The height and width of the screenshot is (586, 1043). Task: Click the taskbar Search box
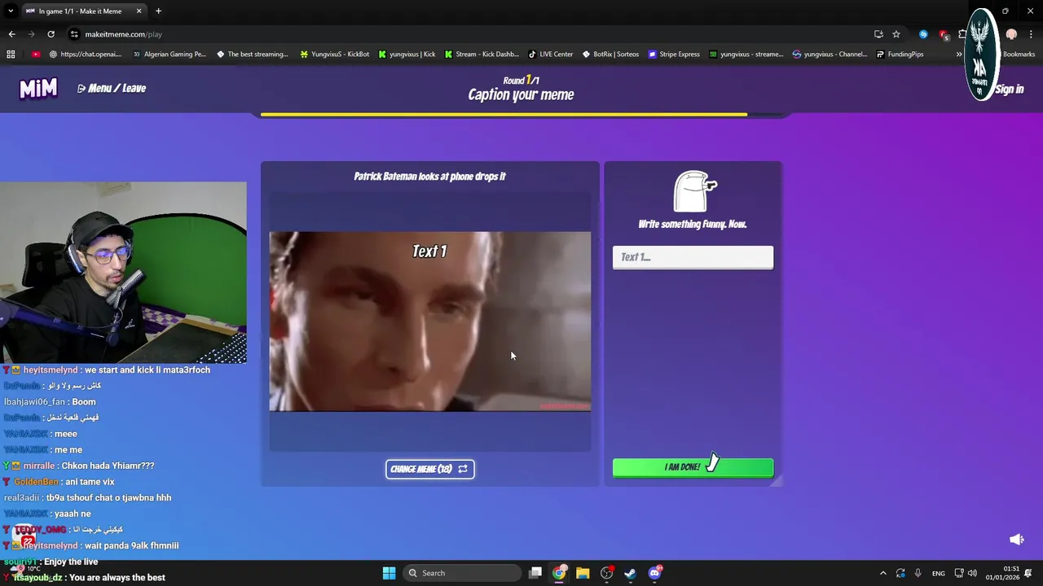pyautogui.click(x=462, y=573)
